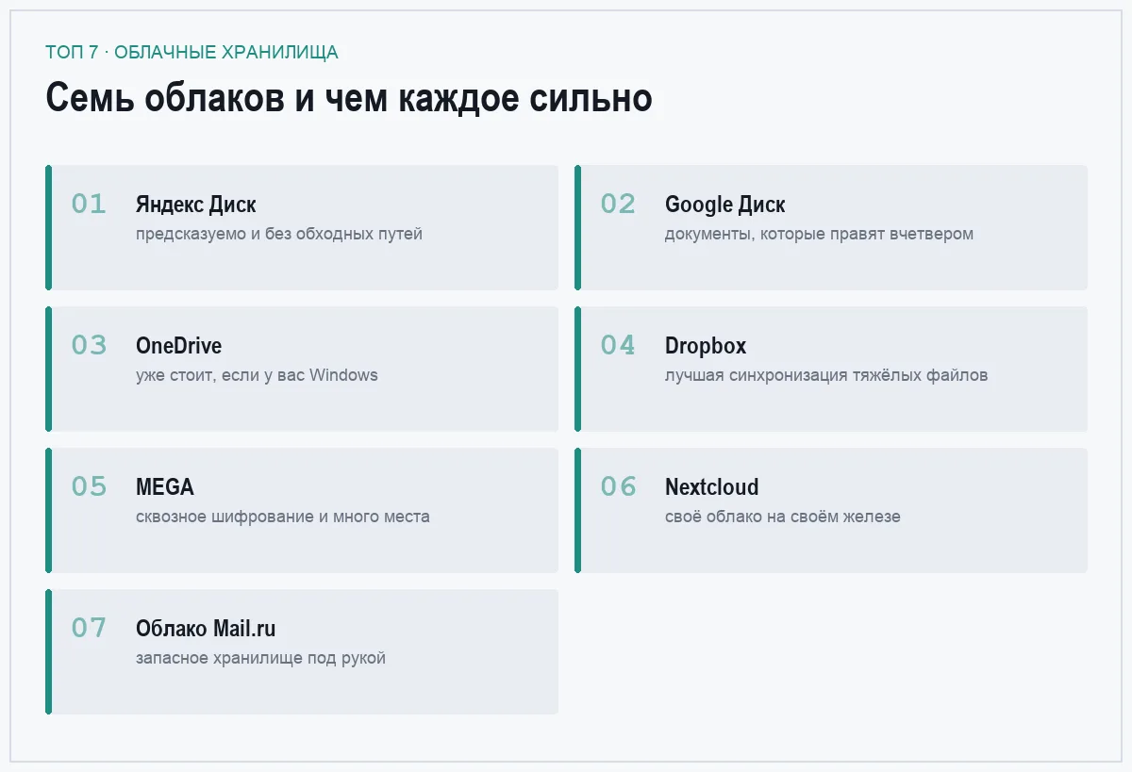This screenshot has height=772, width=1132.
Task: Click number 01 beside Яндекс Диск
Action: (89, 204)
